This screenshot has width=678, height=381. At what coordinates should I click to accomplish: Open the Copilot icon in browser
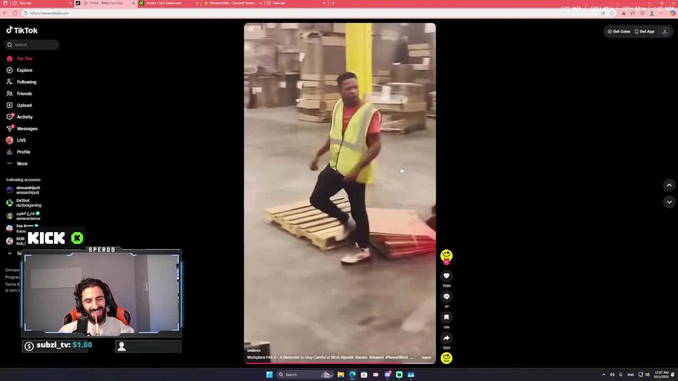tap(672, 13)
